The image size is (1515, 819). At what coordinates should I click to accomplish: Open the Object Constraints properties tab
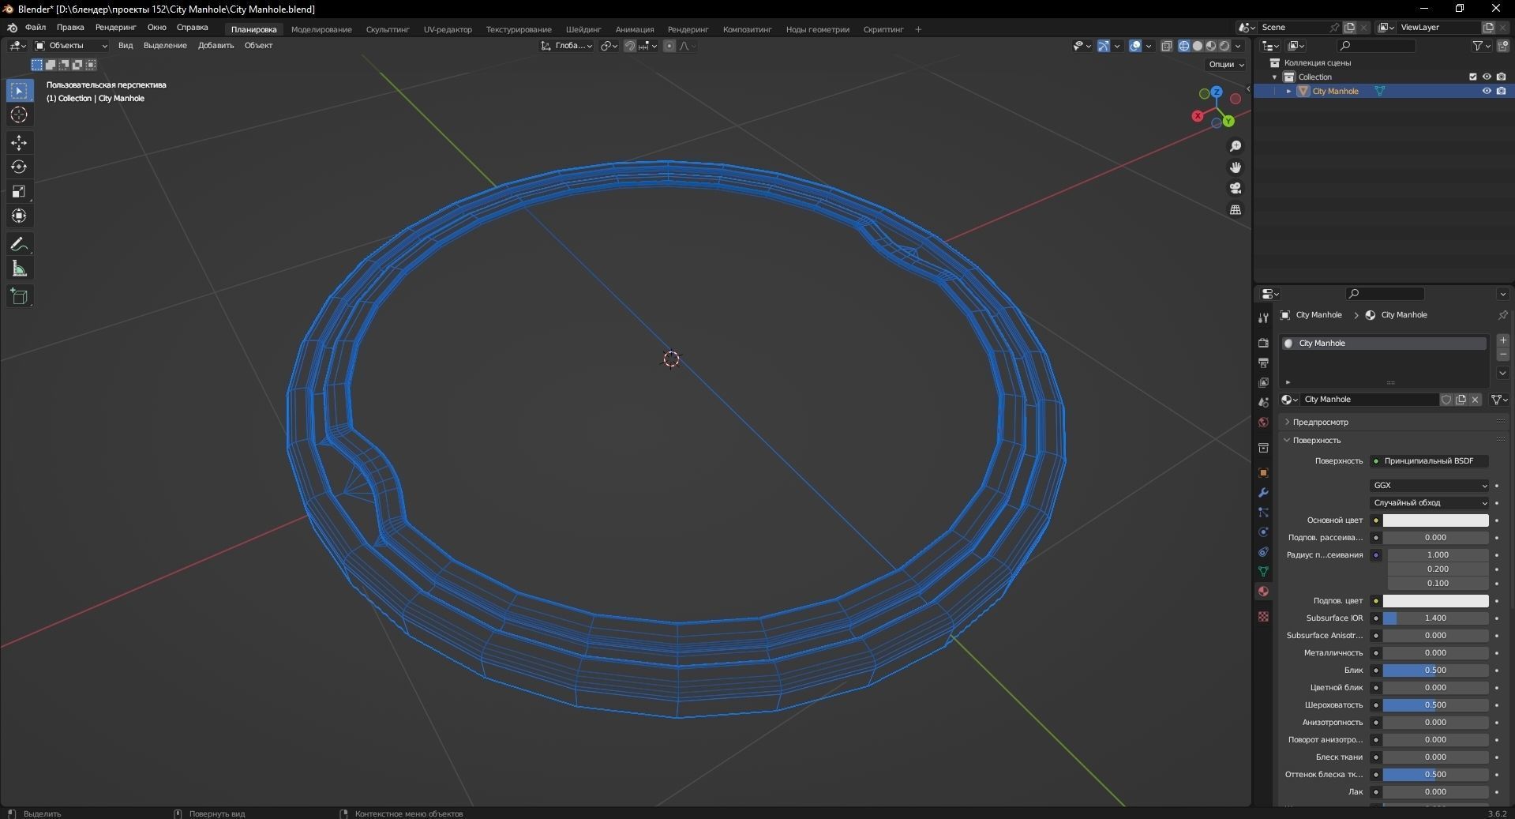(1263, 552)
